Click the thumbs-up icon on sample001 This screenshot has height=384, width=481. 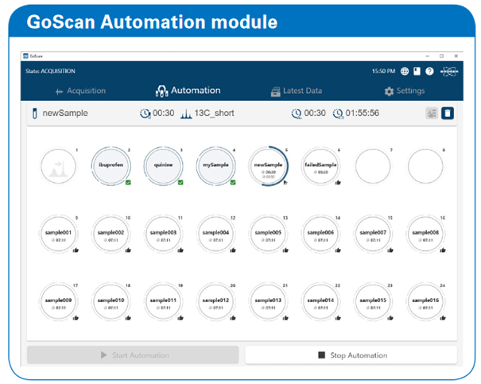(76, 250)
